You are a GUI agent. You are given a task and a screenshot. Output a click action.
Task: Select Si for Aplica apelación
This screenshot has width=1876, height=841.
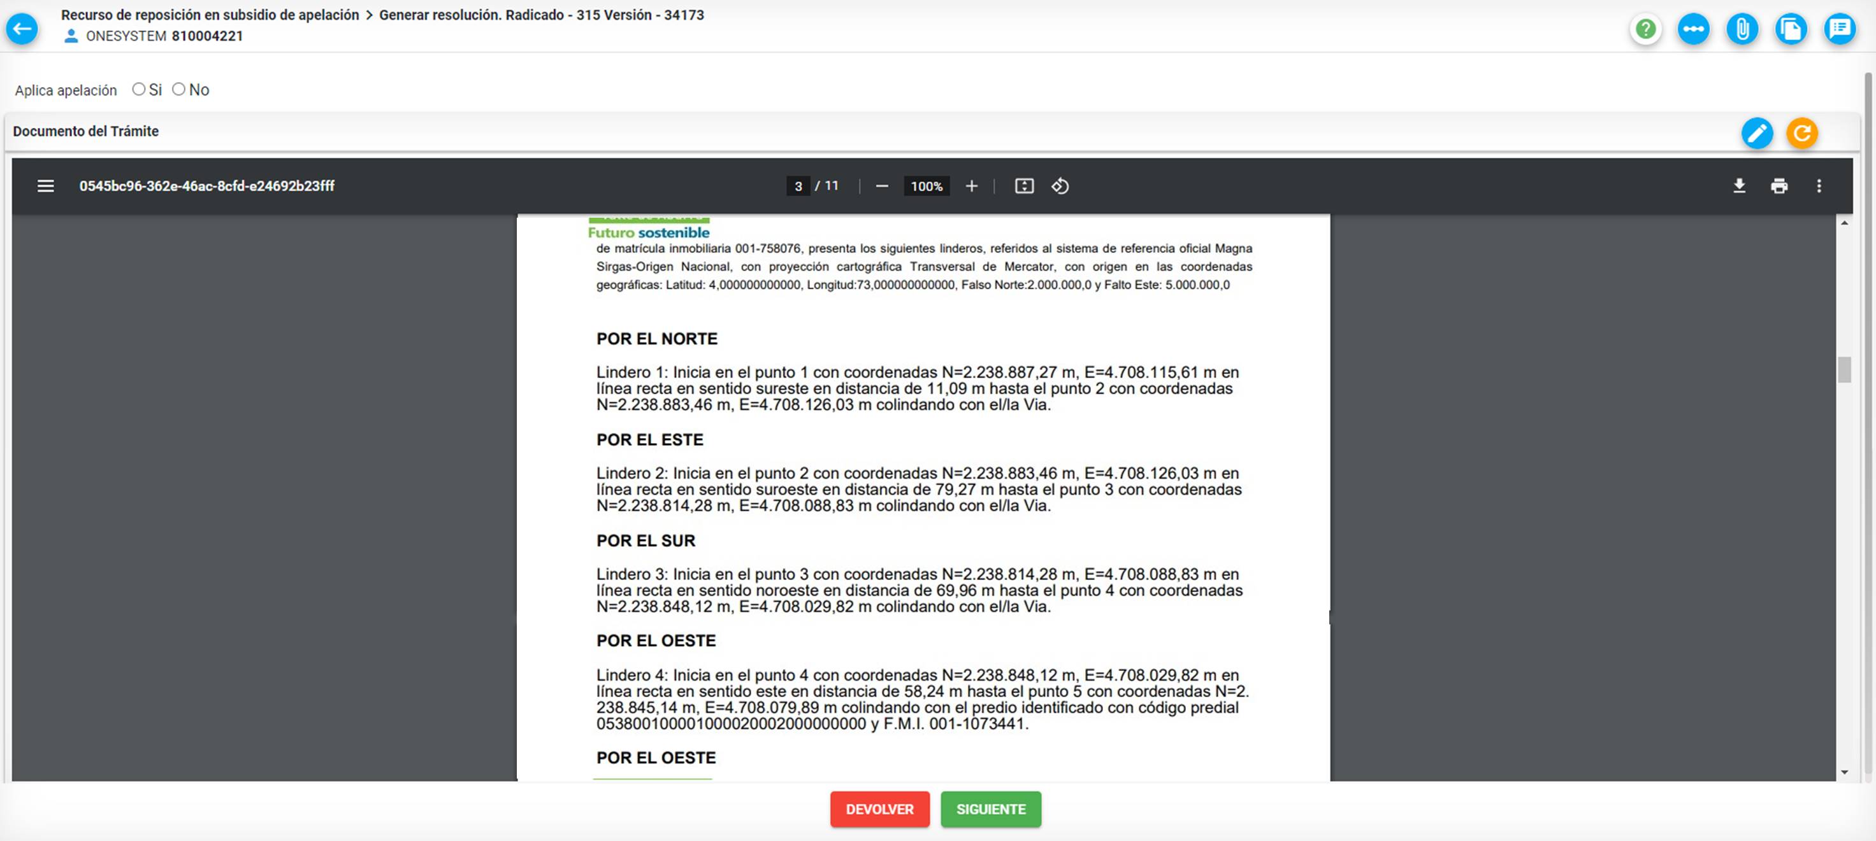click(138, 90)
